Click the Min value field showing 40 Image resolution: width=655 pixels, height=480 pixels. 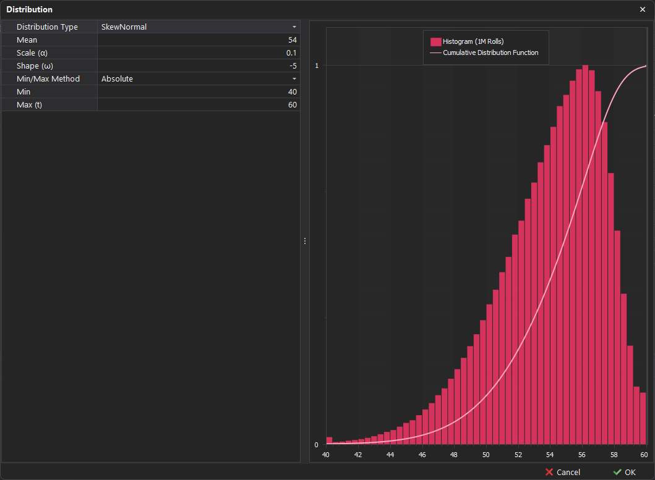198,92
